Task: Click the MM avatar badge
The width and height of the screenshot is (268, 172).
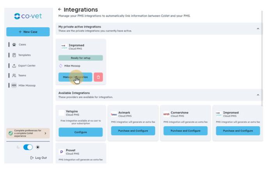Action: [14, 85]
